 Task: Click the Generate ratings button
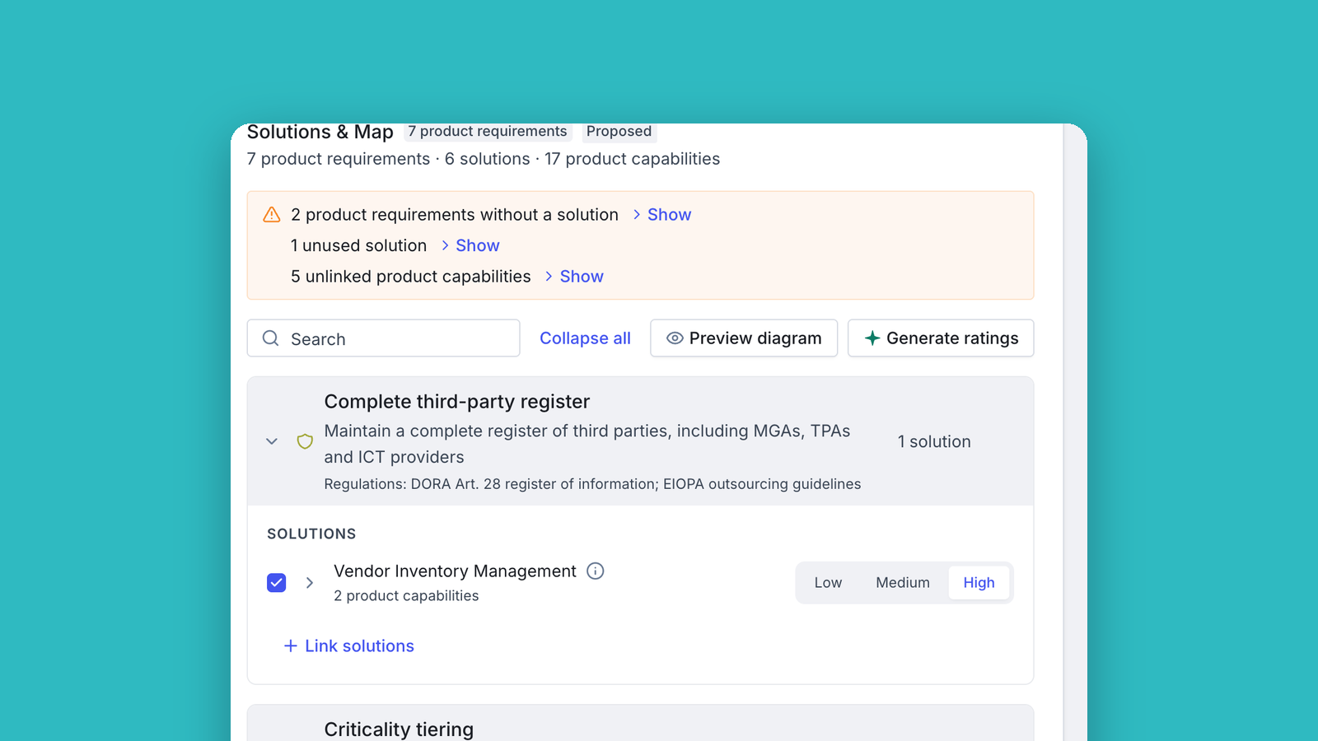(x=941, y=338)
